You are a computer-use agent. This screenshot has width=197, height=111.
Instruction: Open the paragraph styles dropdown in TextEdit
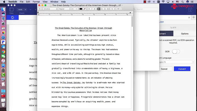tap(40, 9)
